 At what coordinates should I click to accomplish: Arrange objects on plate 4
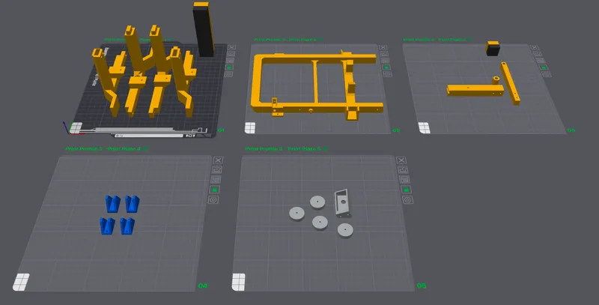click(216, 180)
